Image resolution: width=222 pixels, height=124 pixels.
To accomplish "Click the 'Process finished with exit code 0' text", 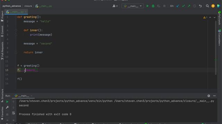I will [x=45, y=114].
